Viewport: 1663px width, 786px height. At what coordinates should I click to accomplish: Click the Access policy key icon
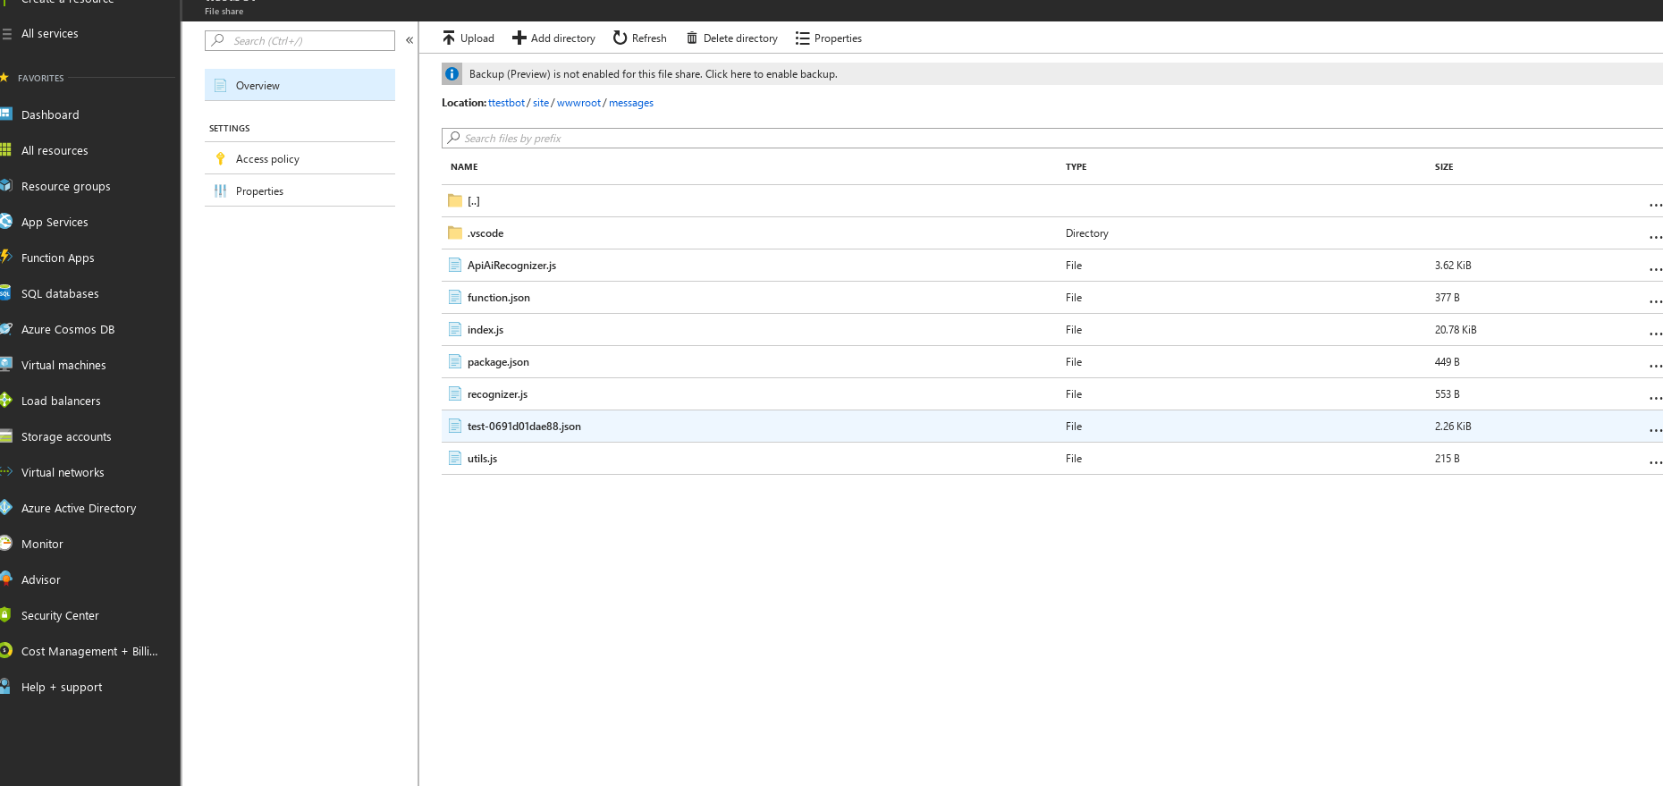pos(220,158)
